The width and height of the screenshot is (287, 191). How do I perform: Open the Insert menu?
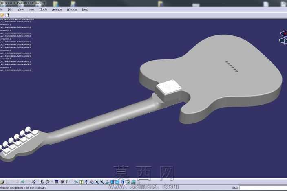32,9
